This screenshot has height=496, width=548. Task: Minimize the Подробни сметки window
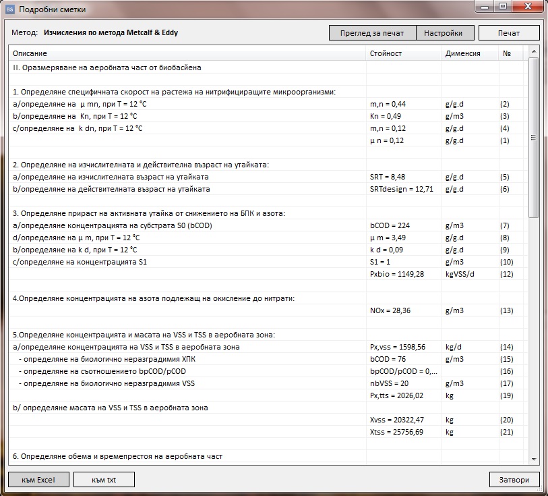pos(485,7)
